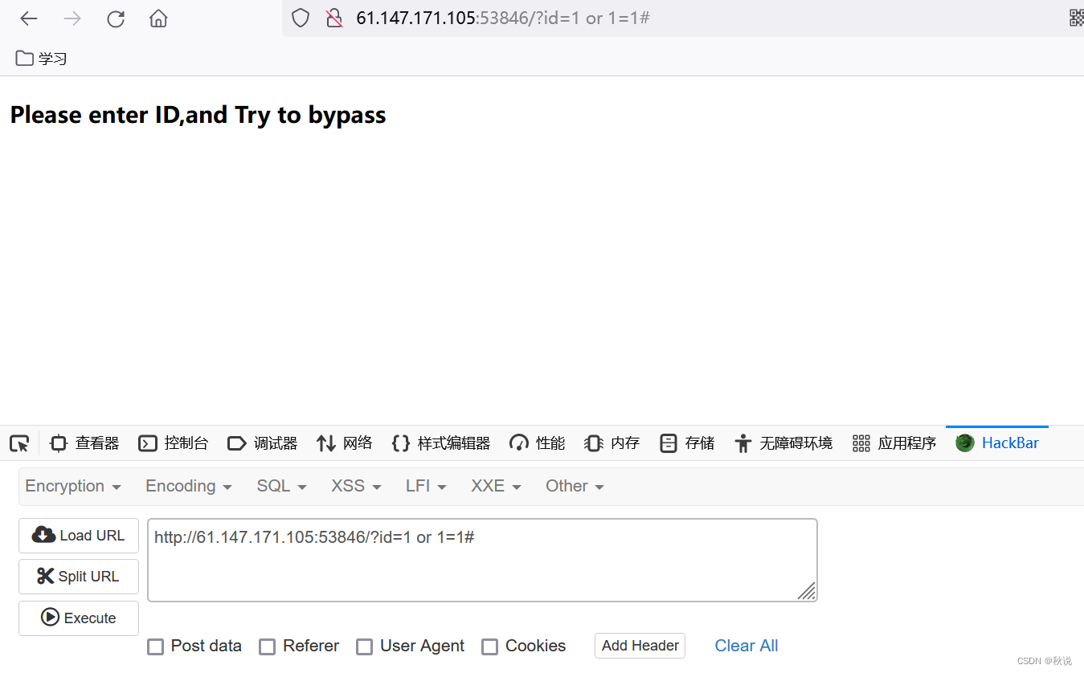The image size is (1084, 673).
Task: Click the Load URL button
Action: 79,536
